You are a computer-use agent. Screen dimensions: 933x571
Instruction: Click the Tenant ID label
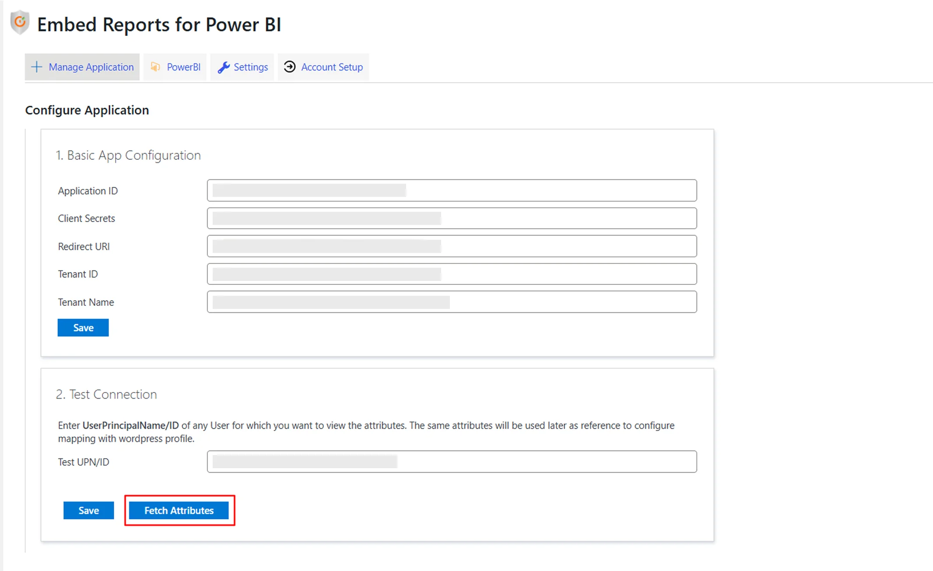(78, 274)
